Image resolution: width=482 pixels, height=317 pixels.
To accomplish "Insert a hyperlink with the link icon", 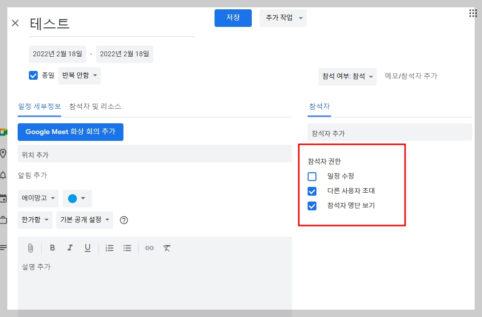I will click(x=149, y=248).
